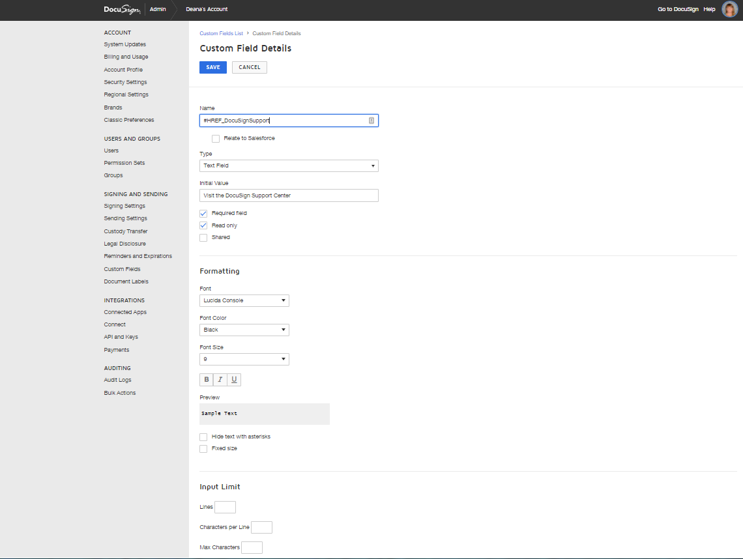Open the Type dropdown

tap(289, 166)
